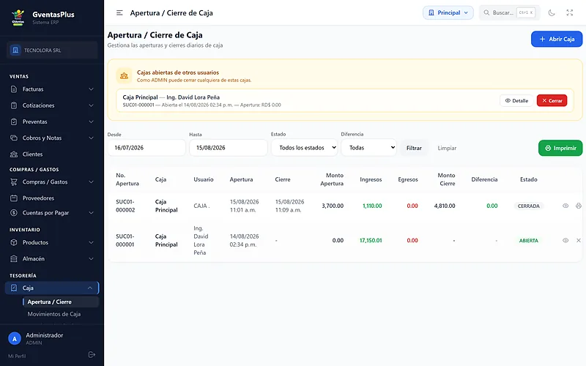Viewport: 586px width, 366px height.
Task: Click the logout icon beside Mi Perfil
Action: [92, 355]
